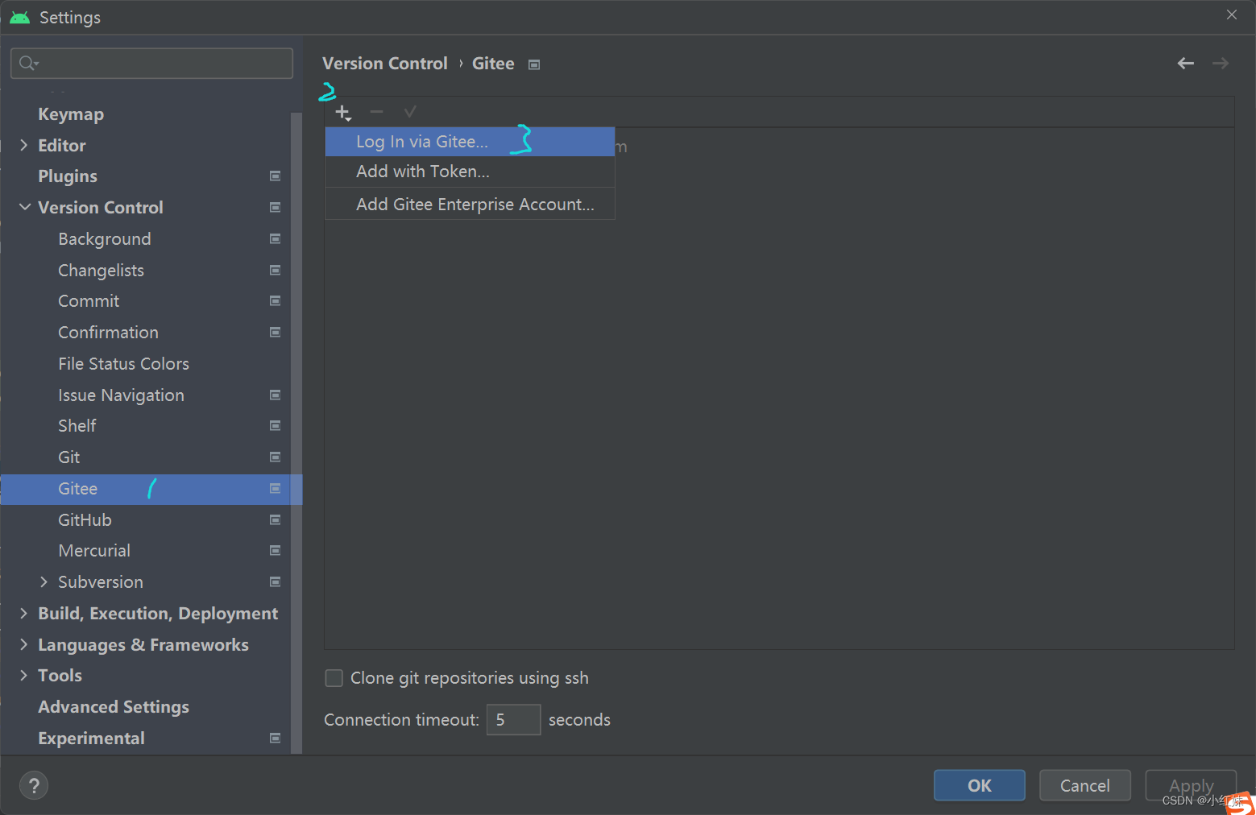1256x815 pixels.
Task: Click the forward arrow navigation icon
Action: pos(1221,64)
